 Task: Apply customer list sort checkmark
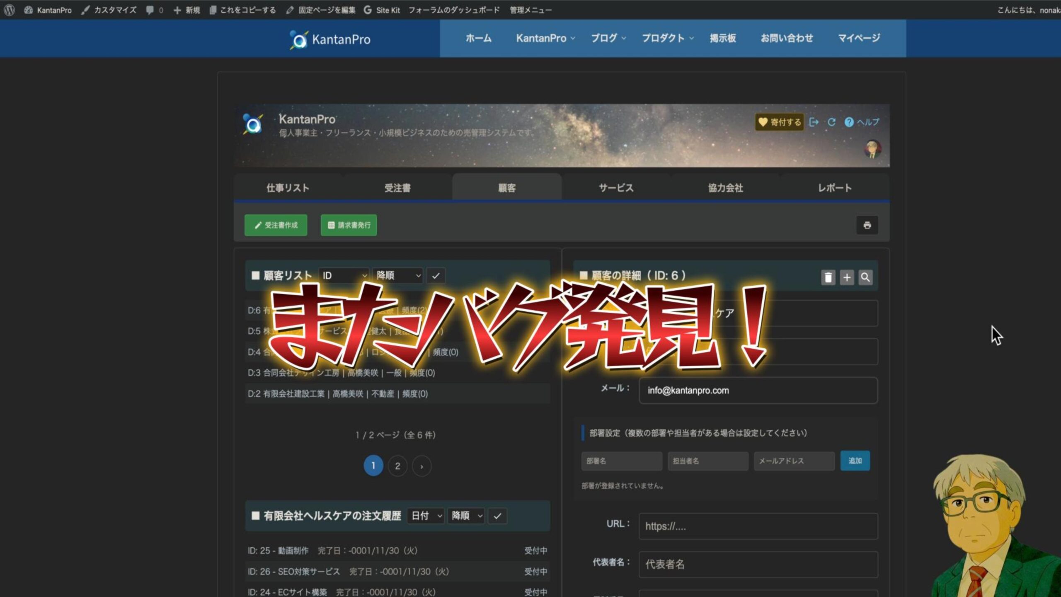click(436, 276)
